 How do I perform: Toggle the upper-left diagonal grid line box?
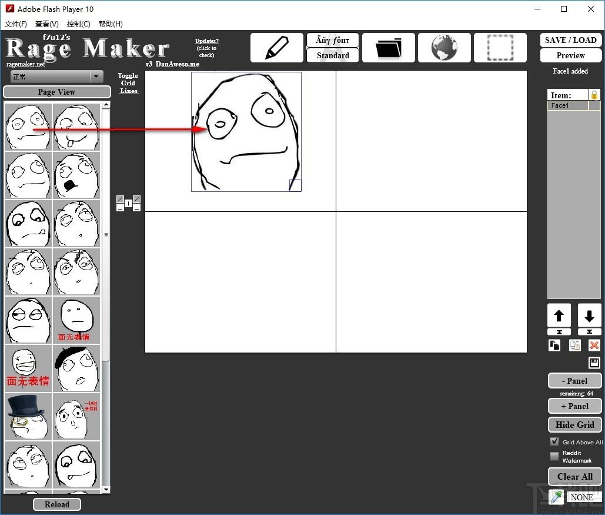120,200
